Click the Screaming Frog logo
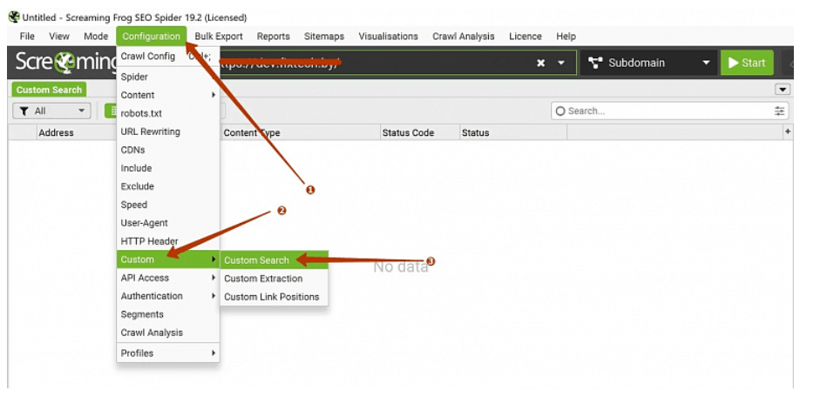This screenshot has height=411, width=820. tap(65, 62)
